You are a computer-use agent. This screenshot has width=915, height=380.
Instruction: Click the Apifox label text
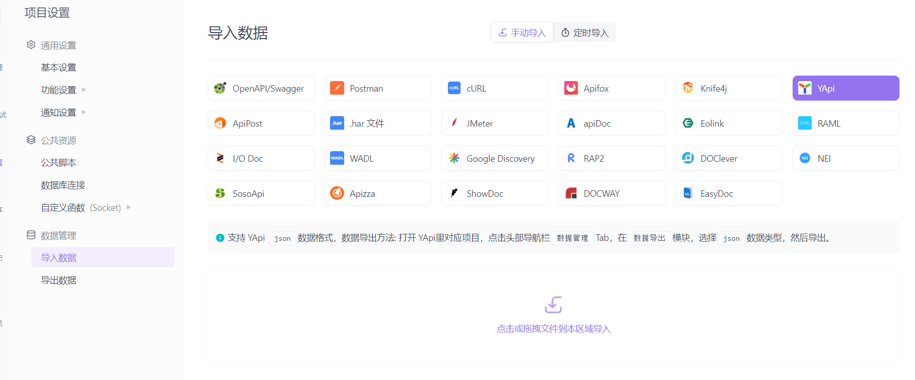596,89
